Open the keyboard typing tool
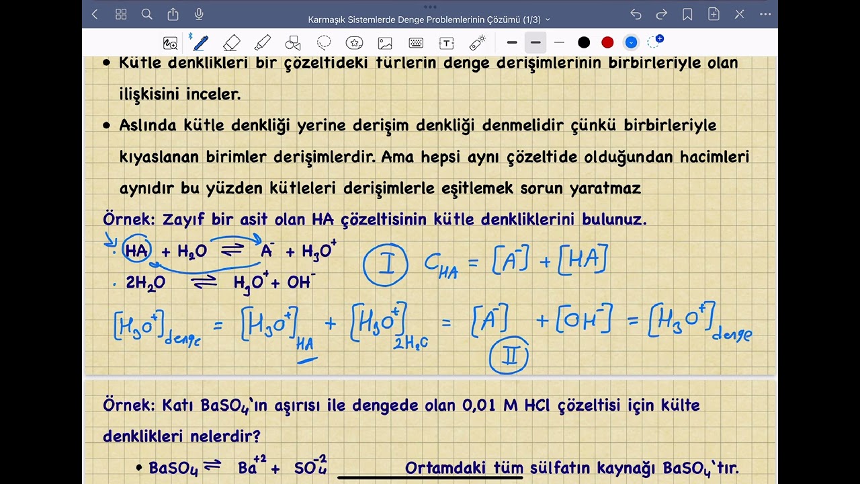The height and width of the screenshot is (484, 860). tap(416, 43)
